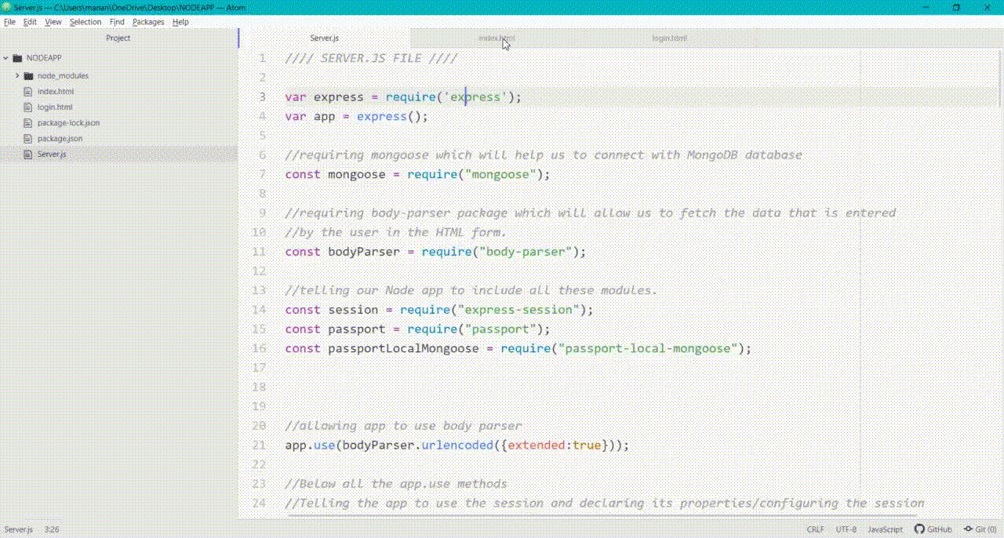Change the JavaScript grammar selector
The image size is (1004, 538).
885,529
